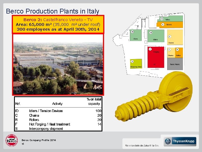Click the ThyssenKrupp logo badge
This screenshot has width=202, height=152.
pos(180,141)
